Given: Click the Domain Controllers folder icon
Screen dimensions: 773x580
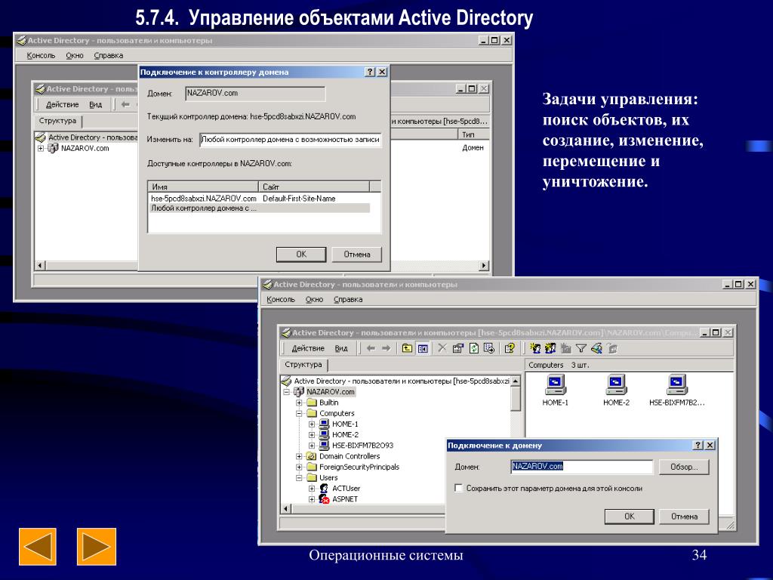Looking at the screenshot, I should tap(311, 456).
